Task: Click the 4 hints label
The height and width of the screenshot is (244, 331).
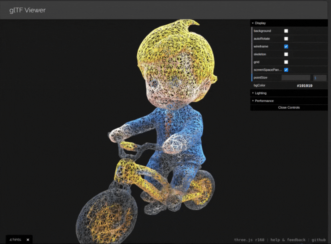Action: click(x=15, y=240)
